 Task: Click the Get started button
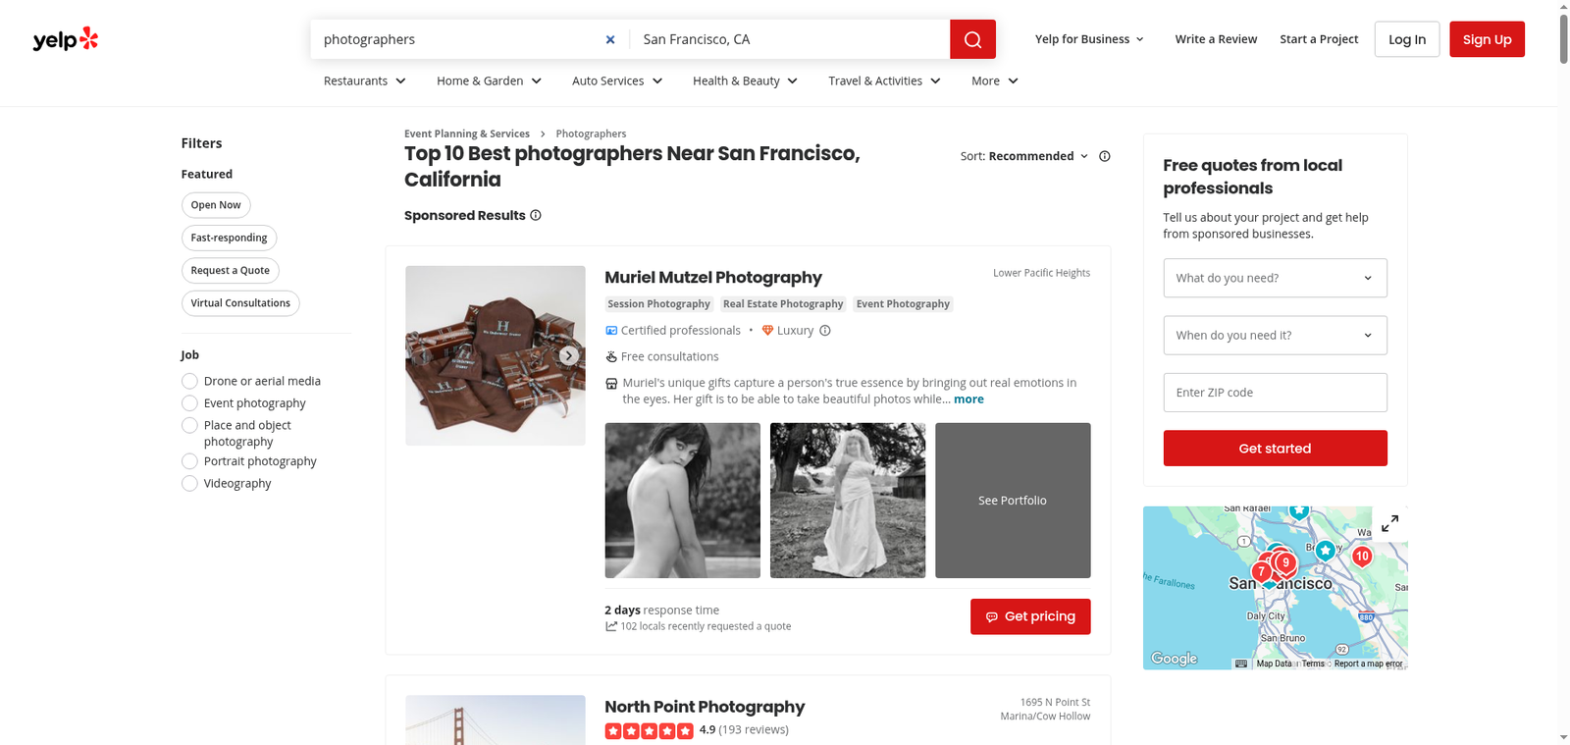pos(1275,449)
